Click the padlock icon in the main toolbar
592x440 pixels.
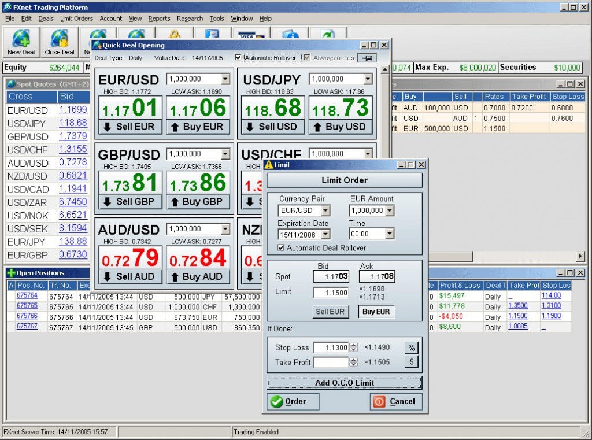175,34
